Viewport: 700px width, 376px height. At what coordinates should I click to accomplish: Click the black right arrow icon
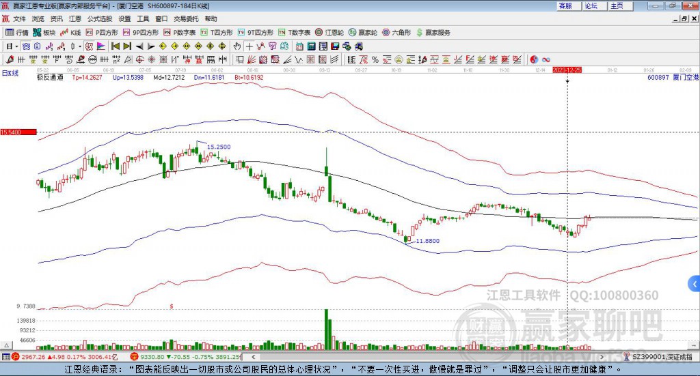(151, 46)
